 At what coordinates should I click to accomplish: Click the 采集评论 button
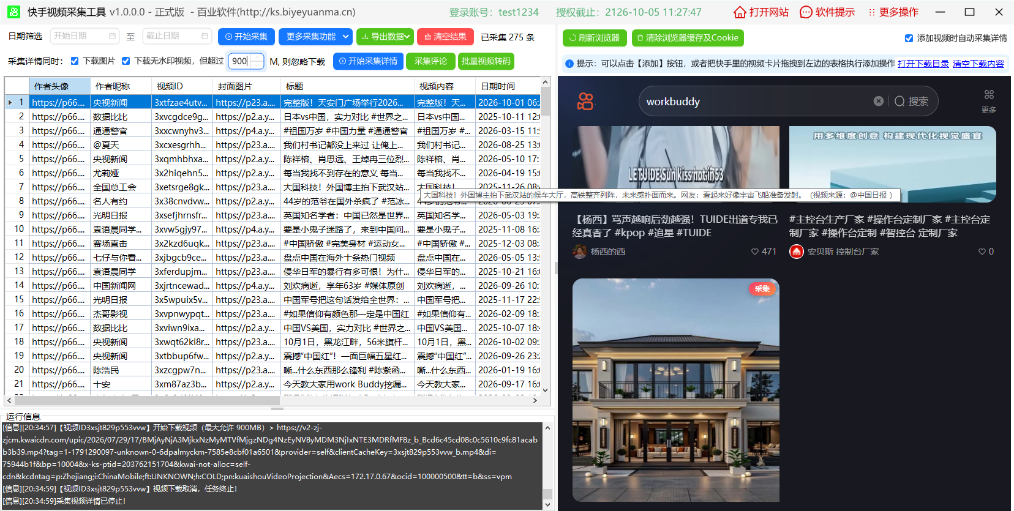[x=430, y=61]
